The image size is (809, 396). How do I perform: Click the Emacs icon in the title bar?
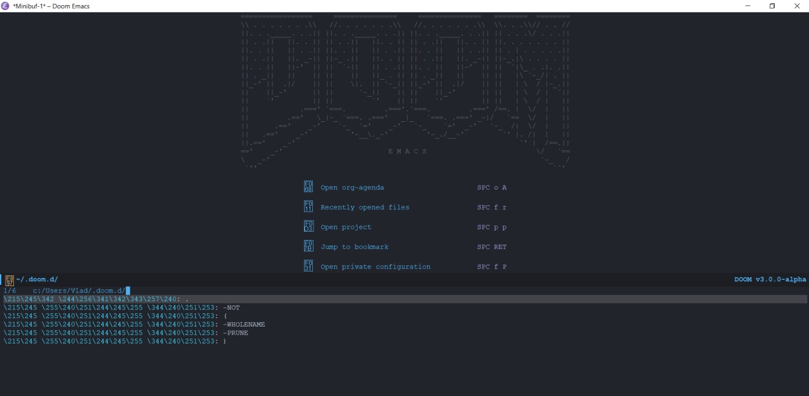(6, 6)
